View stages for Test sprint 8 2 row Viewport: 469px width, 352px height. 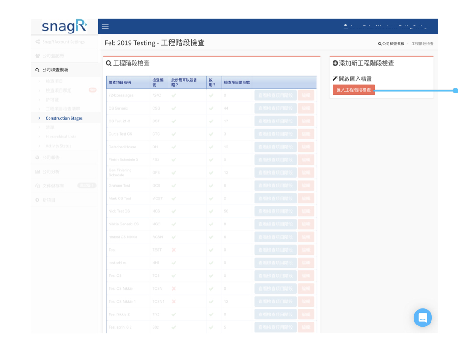point(275,327)
